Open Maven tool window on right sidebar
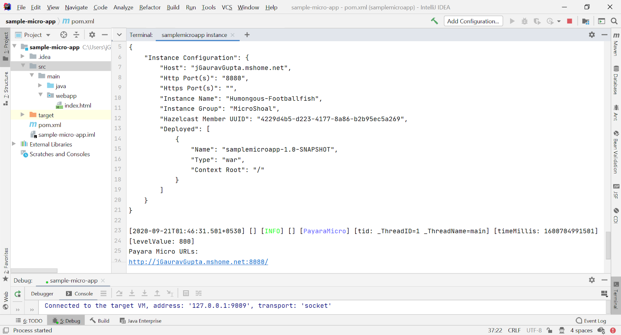The height and width of the screenshot is (335, 621). [616, 44]
